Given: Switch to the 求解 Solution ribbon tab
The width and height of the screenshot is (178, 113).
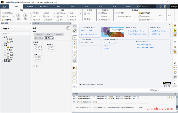Looking at the screenshot, I should click(x=58, y=7).
